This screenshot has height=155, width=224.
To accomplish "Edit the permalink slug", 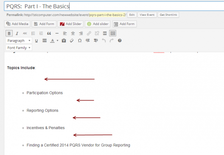I will coord(132,15).
